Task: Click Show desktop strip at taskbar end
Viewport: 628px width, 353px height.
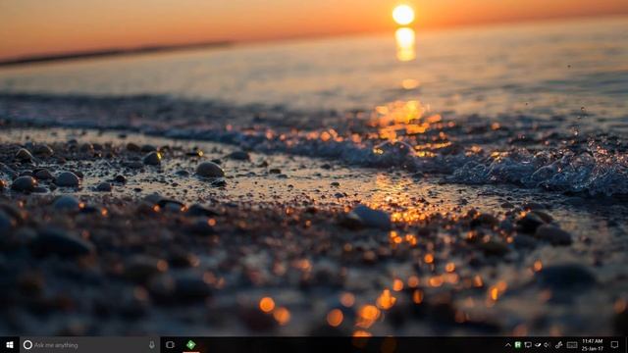Action: (626, 345)
